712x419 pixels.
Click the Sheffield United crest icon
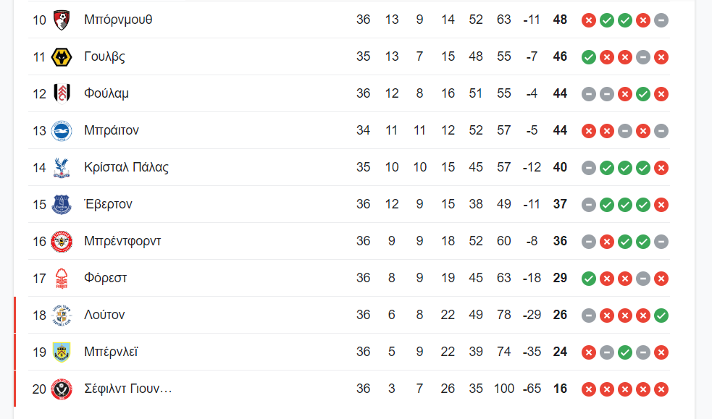[x=62, y=389]
